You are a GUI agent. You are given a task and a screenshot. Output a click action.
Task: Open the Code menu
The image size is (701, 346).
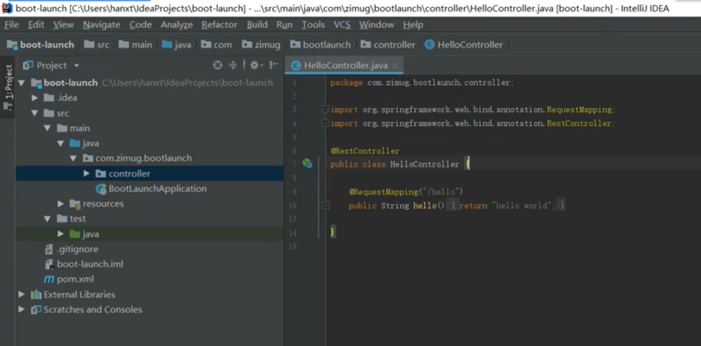[x=141, y=25]
